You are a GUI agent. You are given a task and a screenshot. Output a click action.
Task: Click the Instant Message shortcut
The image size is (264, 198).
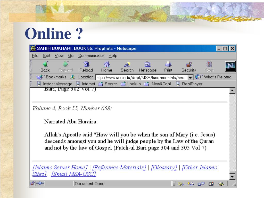coord(55,84)
